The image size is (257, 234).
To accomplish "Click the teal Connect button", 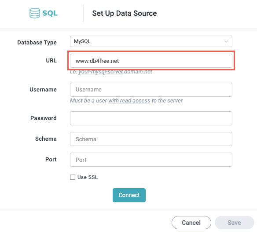I will (x=129, y=195).
